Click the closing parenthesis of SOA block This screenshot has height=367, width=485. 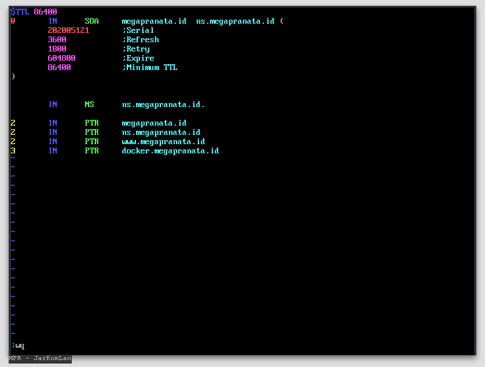tap(13, 76)
